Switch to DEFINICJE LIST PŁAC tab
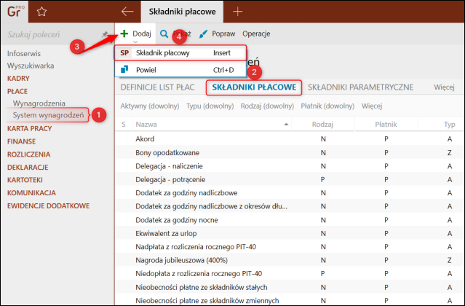This screenshot has width=465, height=306. (157, 87)
